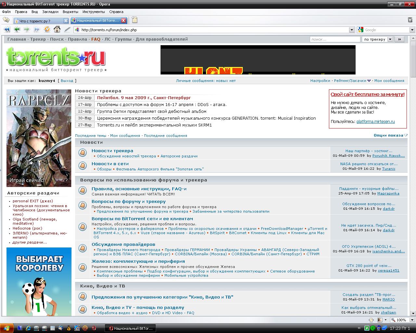Expand the address bar history dropdown
The image size is (416, 333).
[352, 30]
